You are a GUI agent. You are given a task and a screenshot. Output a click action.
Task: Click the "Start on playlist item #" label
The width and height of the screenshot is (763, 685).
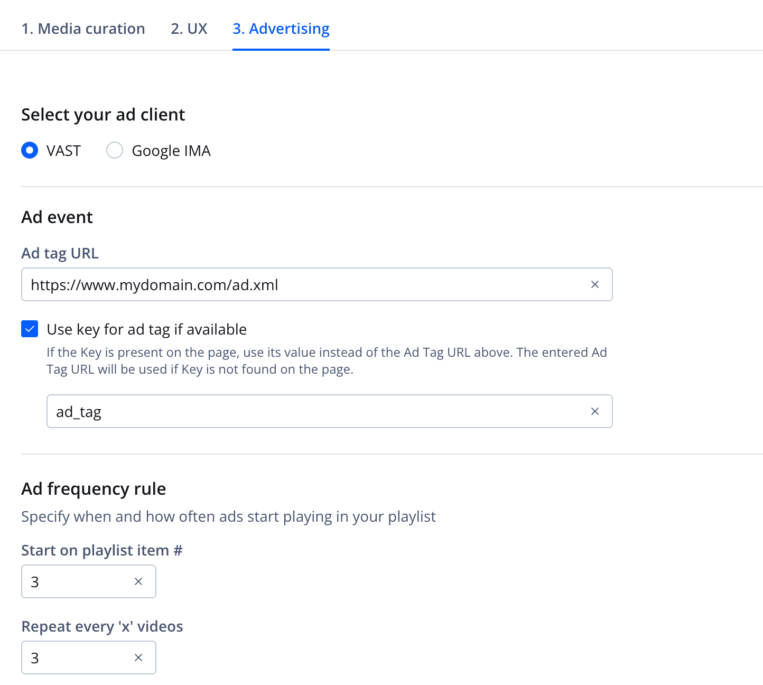(x=101, y=550)
